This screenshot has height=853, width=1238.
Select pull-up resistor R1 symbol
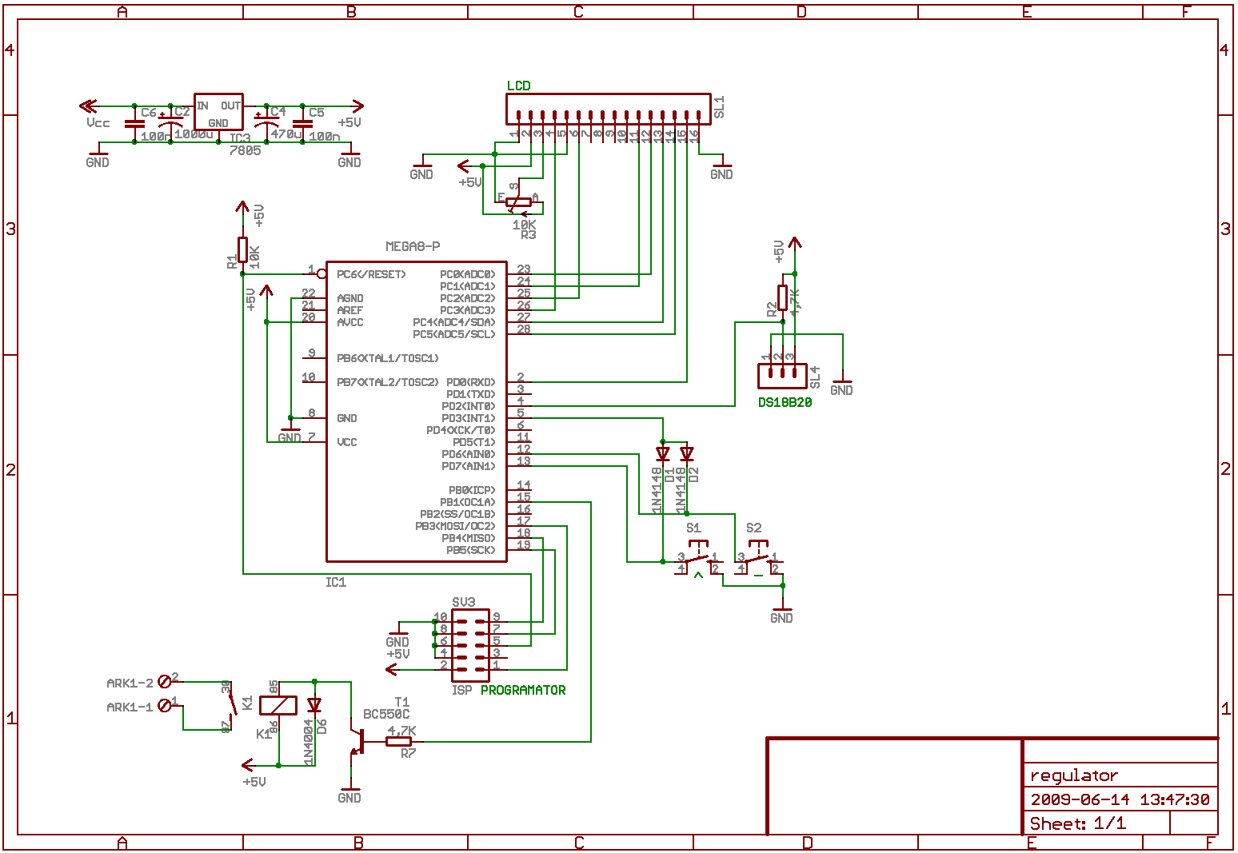click(242, 249)
